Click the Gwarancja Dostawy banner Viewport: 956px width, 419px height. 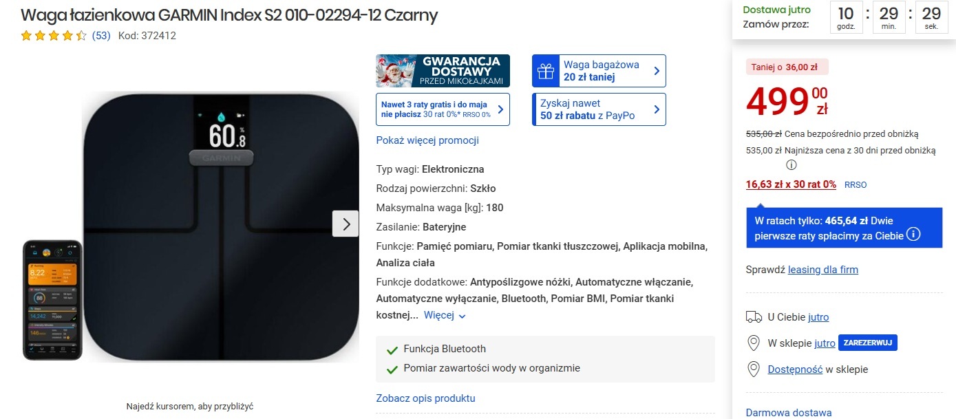click(x=443, y=71)
